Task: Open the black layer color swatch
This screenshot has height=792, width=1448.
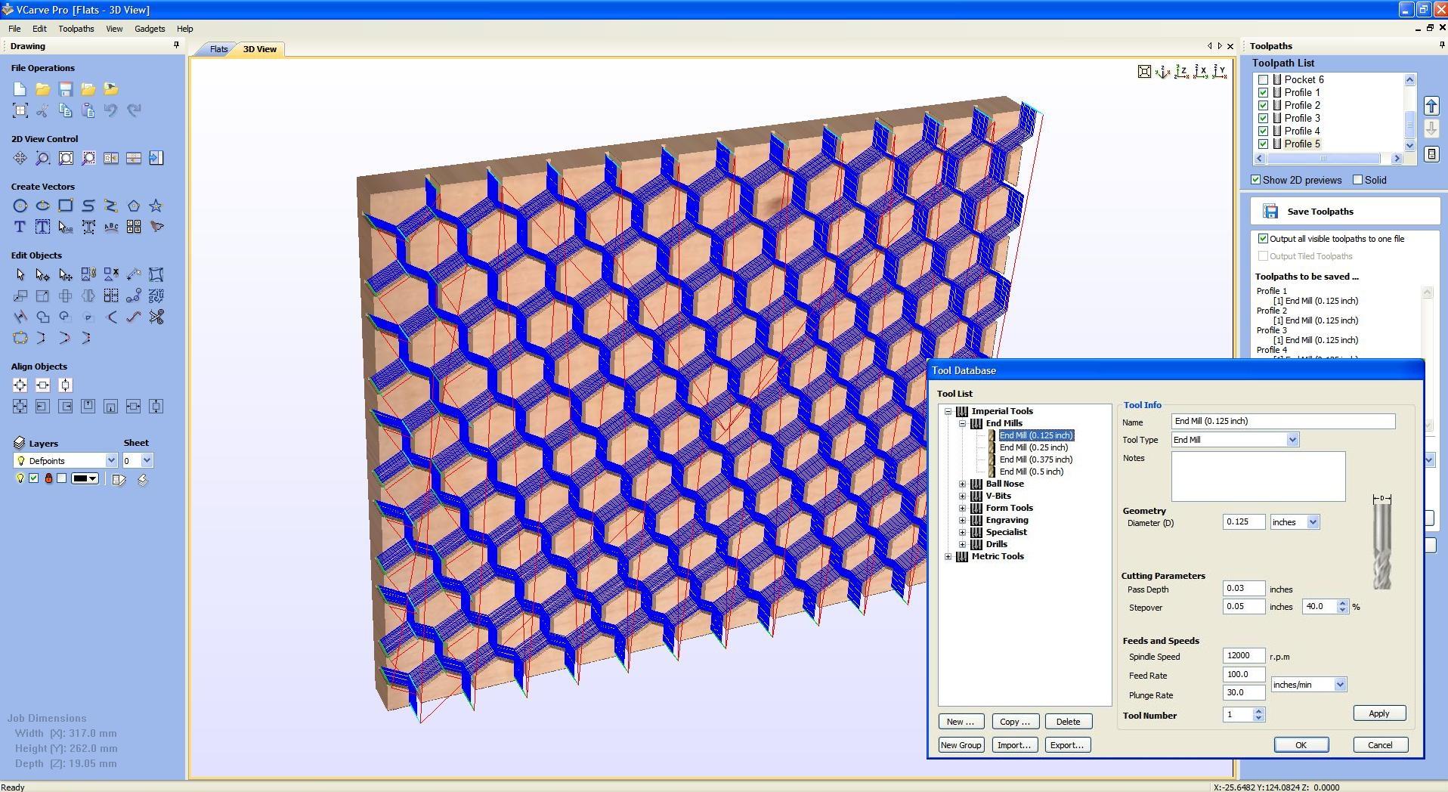Action: (x=85, y=478)
